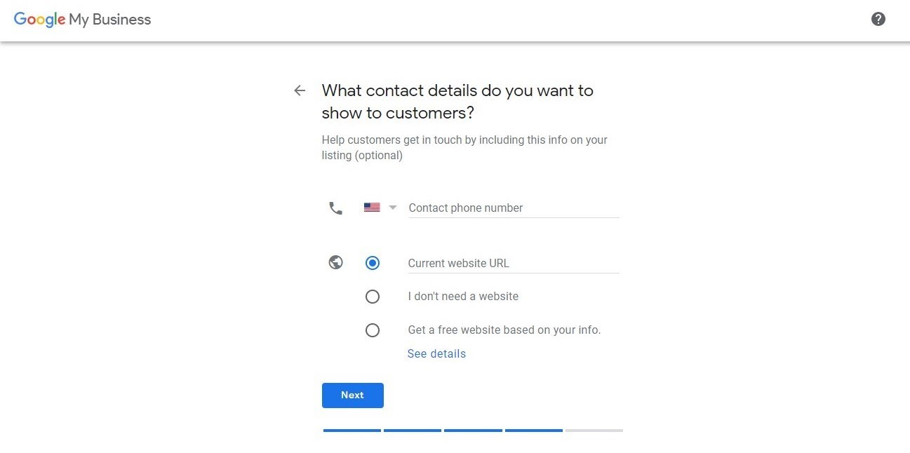Viewport: 910px width, 453px height.
Task: Click the back arrow icon
Action: (300, 90)
